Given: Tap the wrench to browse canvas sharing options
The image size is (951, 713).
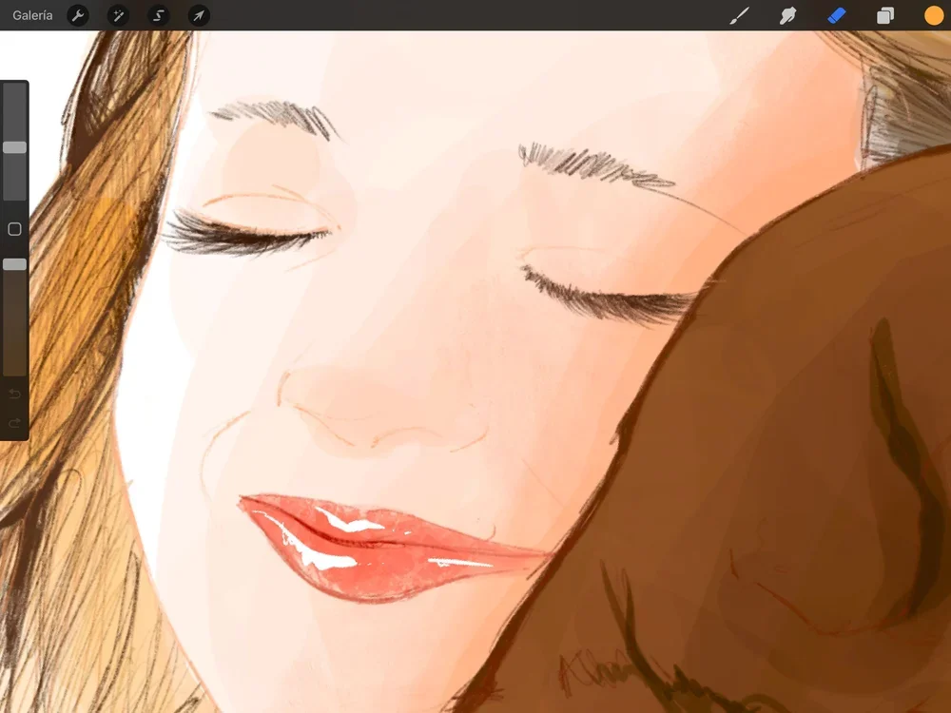Looking at the screenshot, I should tap(78, 15).
